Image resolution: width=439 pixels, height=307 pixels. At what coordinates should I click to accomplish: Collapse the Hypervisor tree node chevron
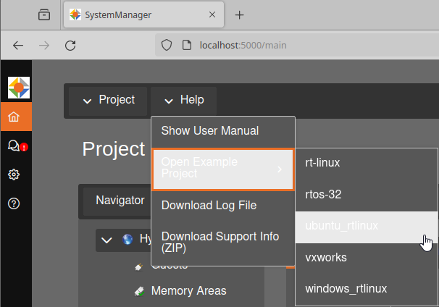click(x=106, y=240)
